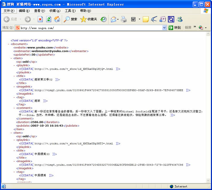Open the 文件 menu
Viewport: 212px width, 190px height.
coord(9,11)
